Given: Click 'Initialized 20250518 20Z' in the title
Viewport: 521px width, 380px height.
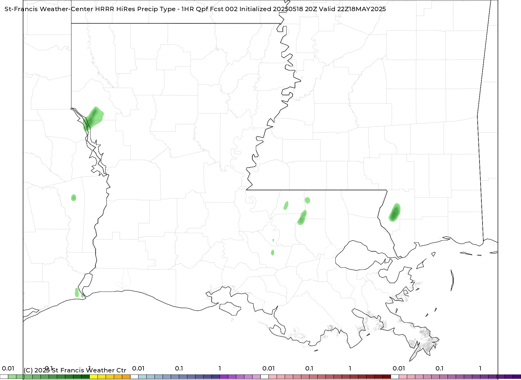Looking at the screenshot, I should 278,9.
